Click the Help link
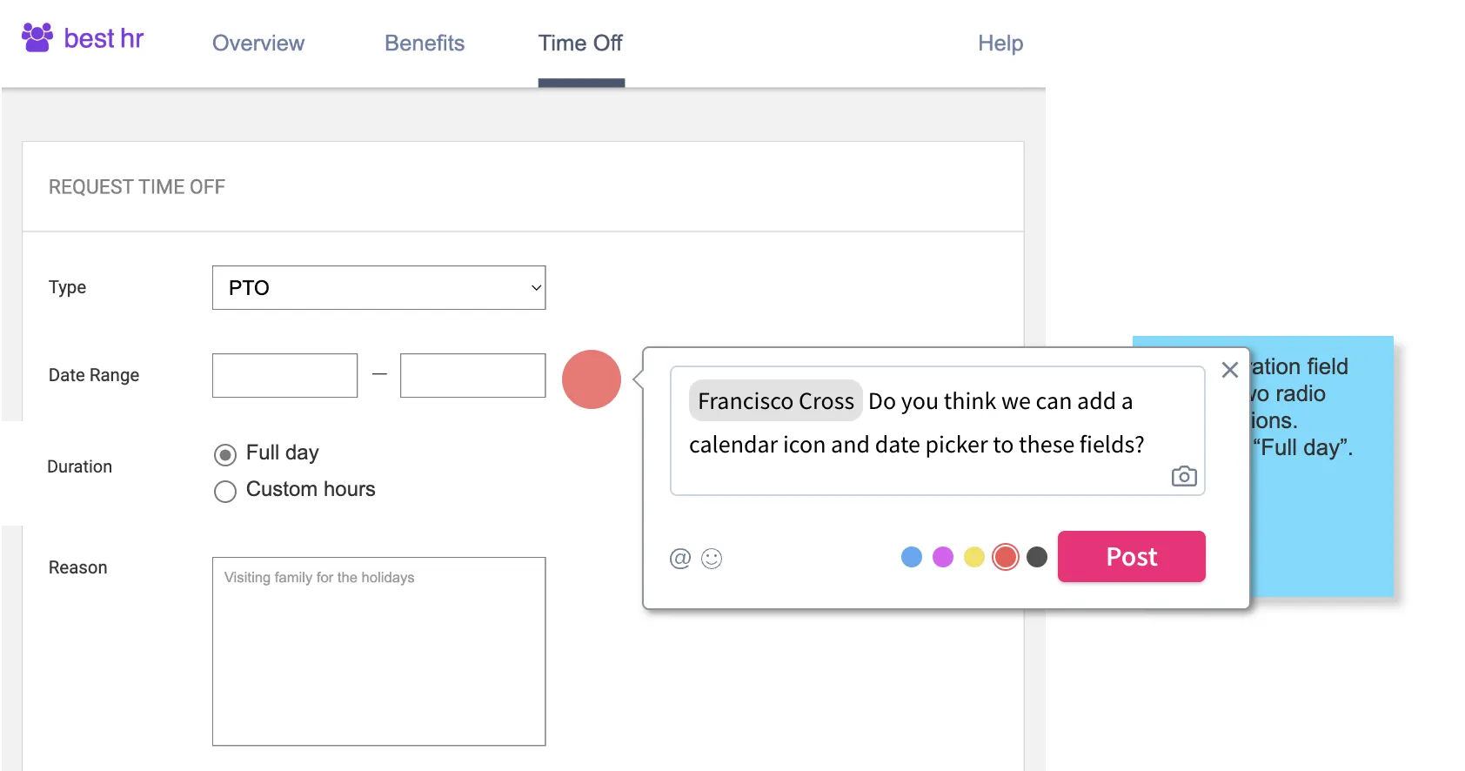This screenshot has width=1465, height=771. coord(1000,44)
